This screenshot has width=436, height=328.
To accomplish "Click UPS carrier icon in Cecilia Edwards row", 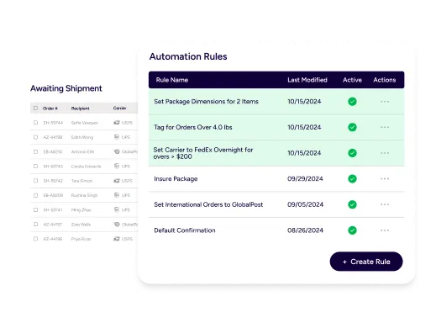I will pyautogui.click(x=117, y=167).
